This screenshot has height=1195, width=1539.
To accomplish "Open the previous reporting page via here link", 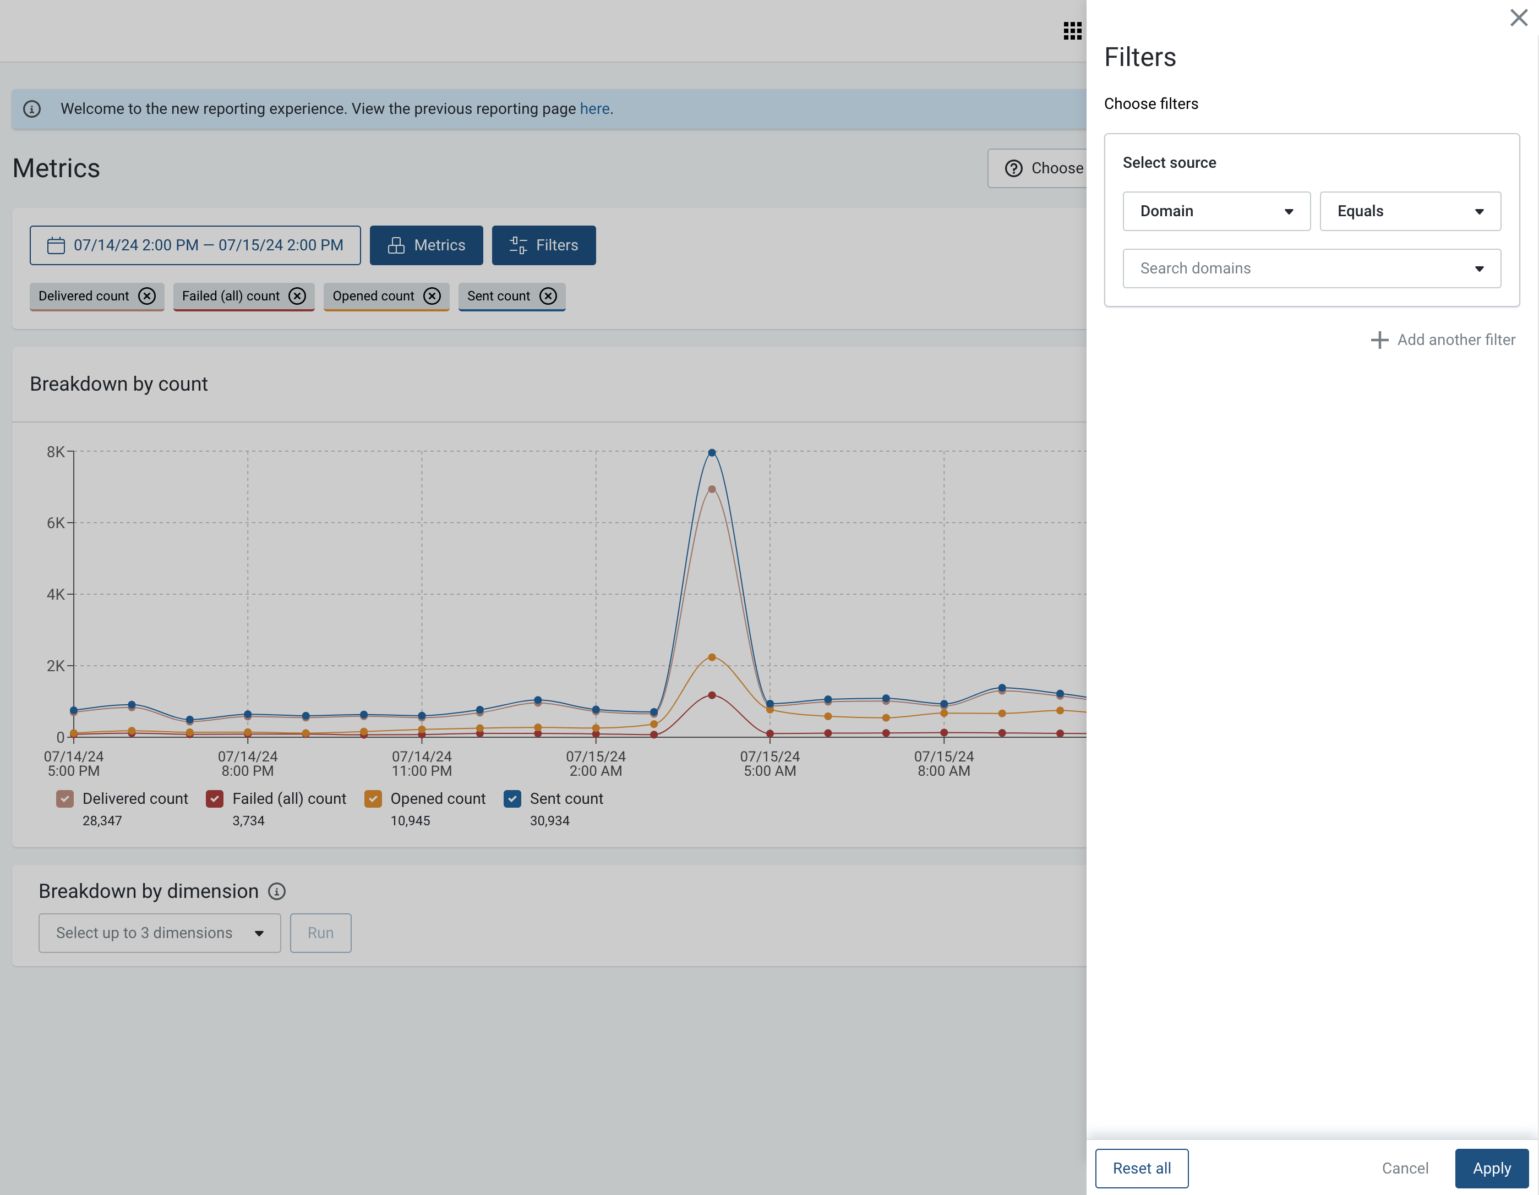I will click(594, 109).
